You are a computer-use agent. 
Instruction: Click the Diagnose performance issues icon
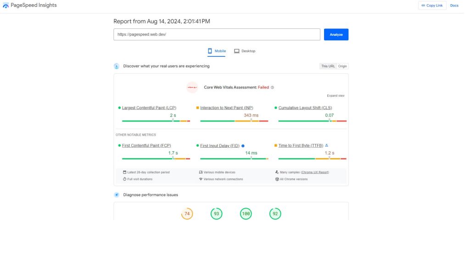click(x=117, y=195)
